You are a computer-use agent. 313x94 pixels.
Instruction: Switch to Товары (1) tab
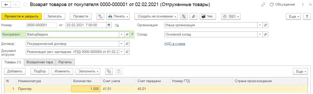[x=13, y=62]
